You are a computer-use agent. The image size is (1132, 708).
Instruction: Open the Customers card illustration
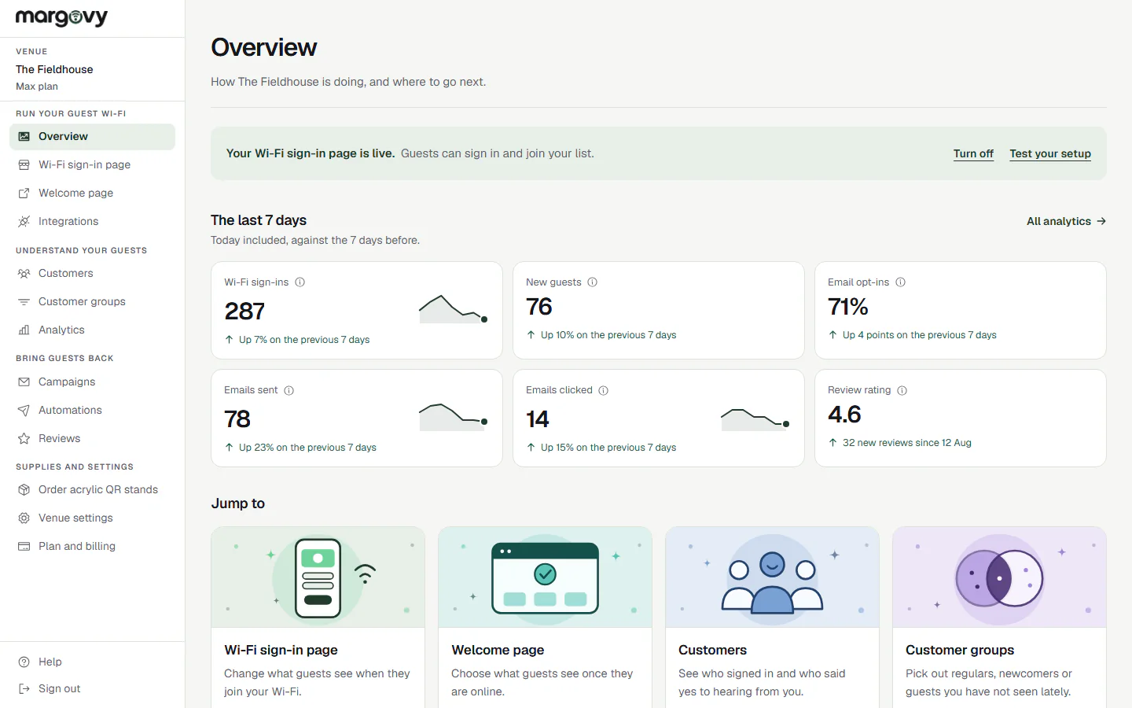click(x=772, y=577)
